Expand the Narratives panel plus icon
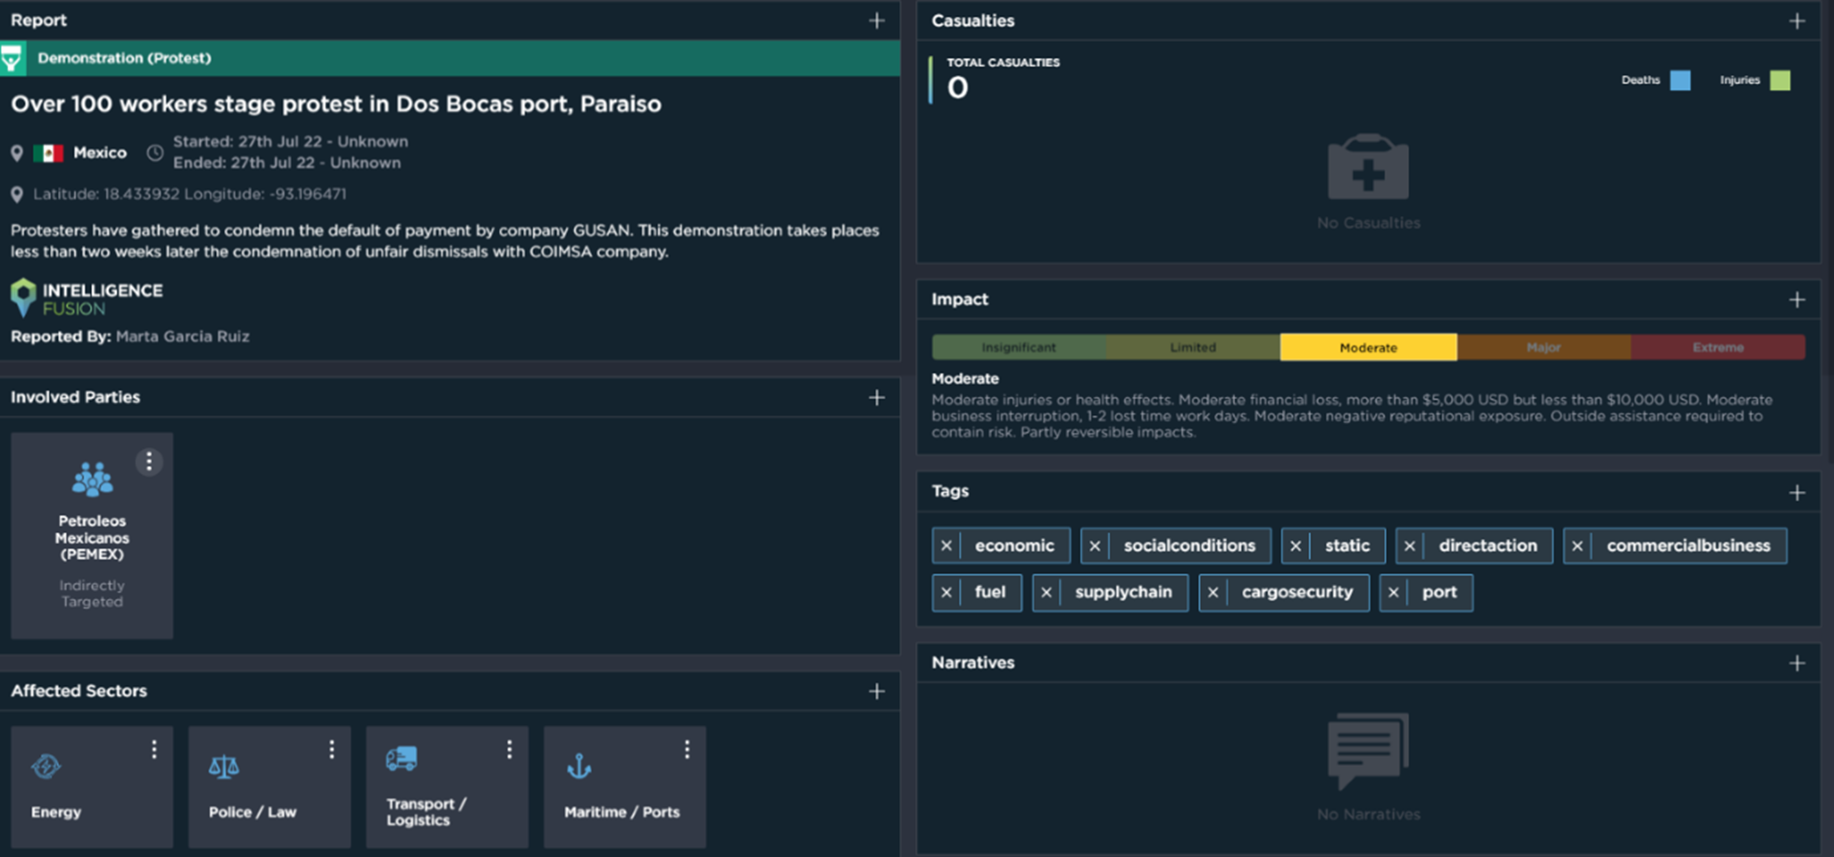Viewport: 1834px width, 857px height. click(1796, 664)
